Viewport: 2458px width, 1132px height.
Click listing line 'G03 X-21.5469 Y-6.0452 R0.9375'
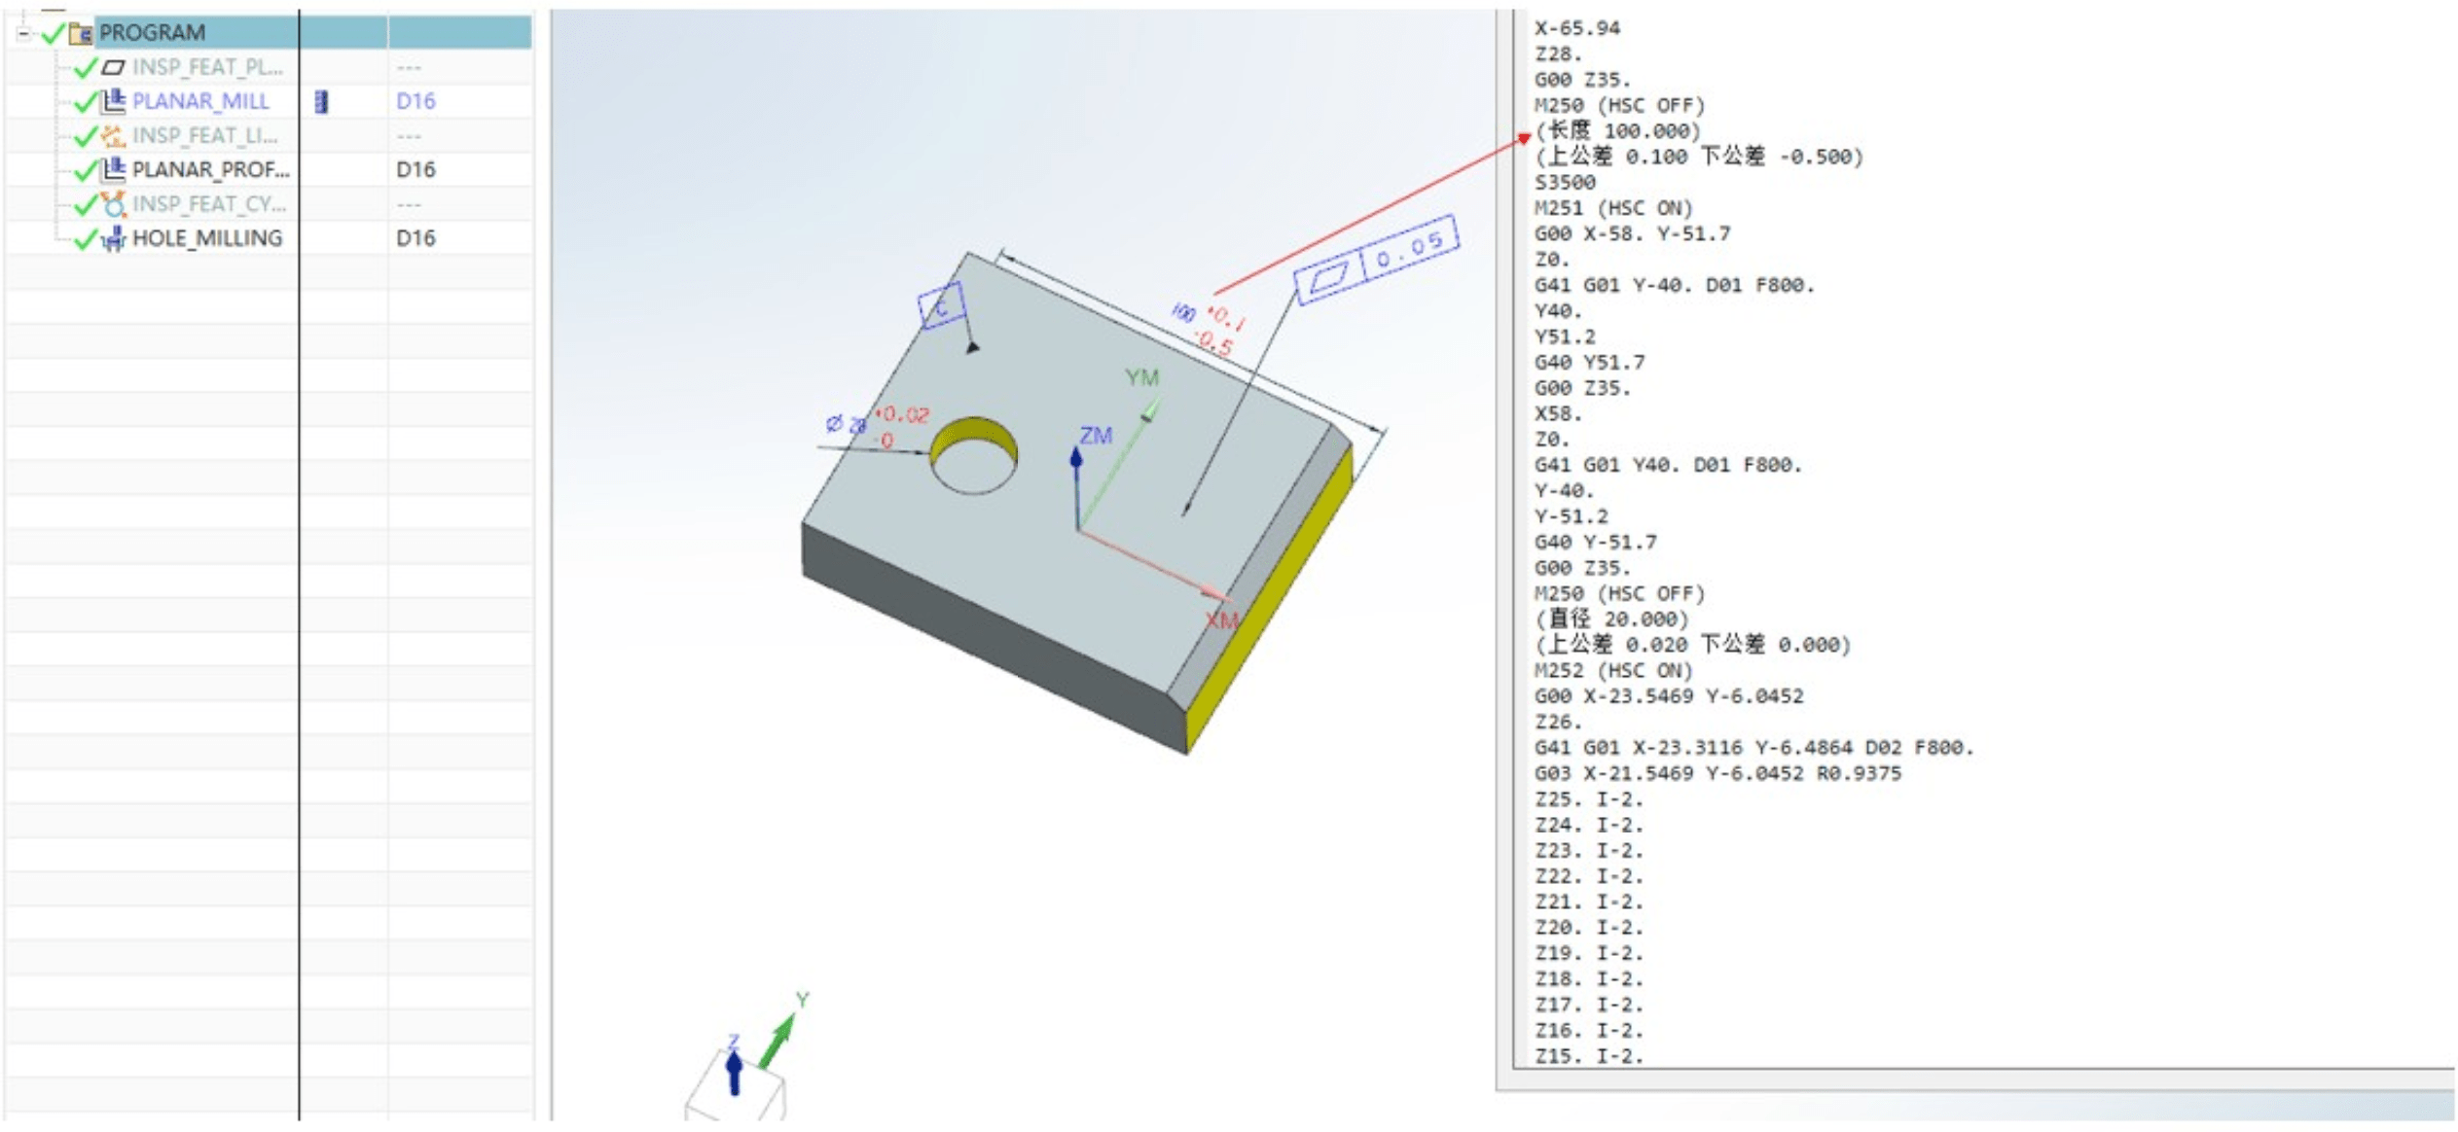tap(1717, 773)
